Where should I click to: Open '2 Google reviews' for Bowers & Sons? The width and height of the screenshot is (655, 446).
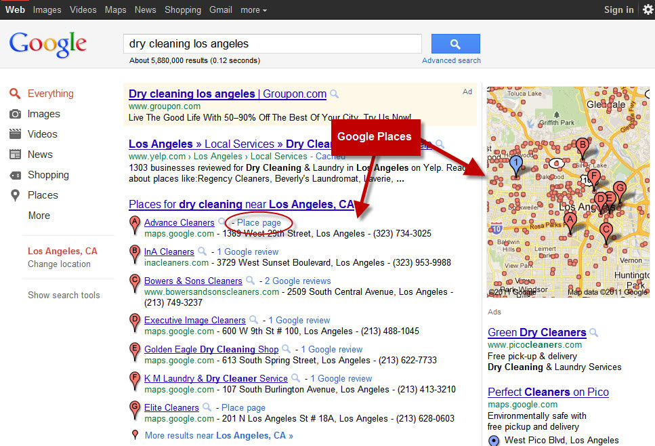(297, 281)
